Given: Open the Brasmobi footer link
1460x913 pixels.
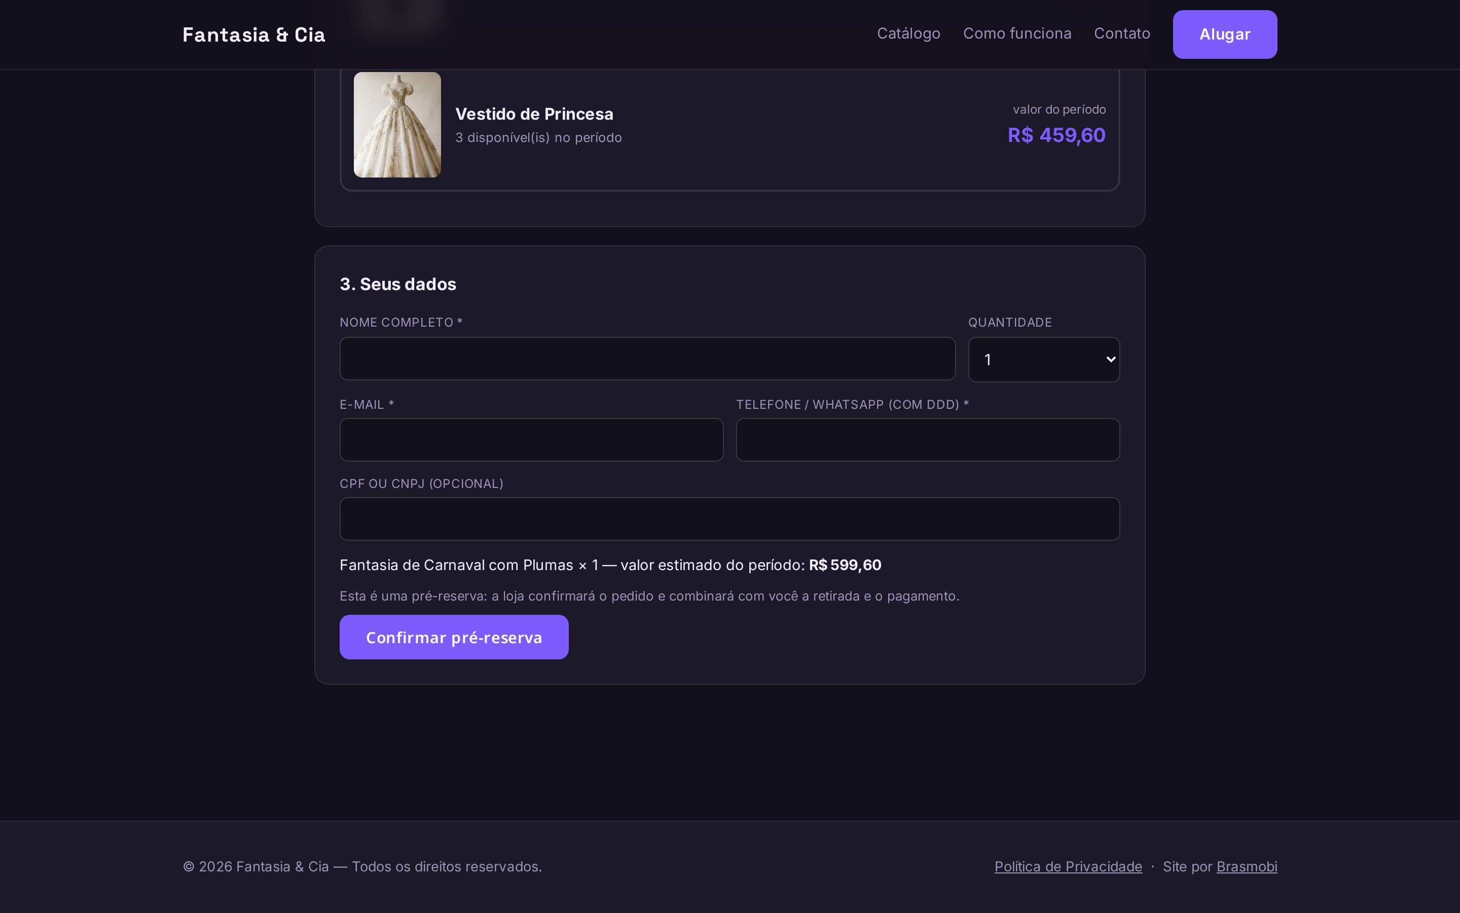Looking at the screenshot, I should point(1247,866).
